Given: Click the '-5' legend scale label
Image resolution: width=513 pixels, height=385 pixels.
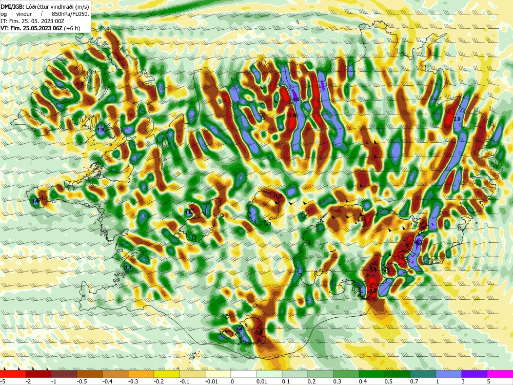Looking at the screenshot, I should 3,381.
